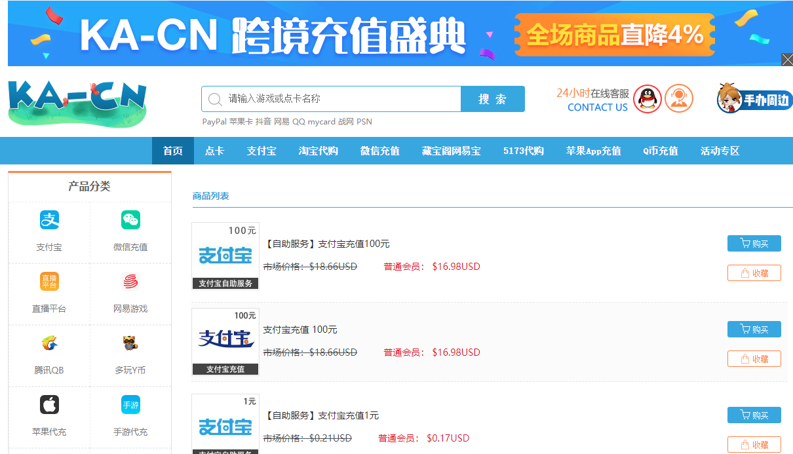Click QQ search suggestion keyword
Viewport: 793px width, 454px height.
tap(299, 122)
